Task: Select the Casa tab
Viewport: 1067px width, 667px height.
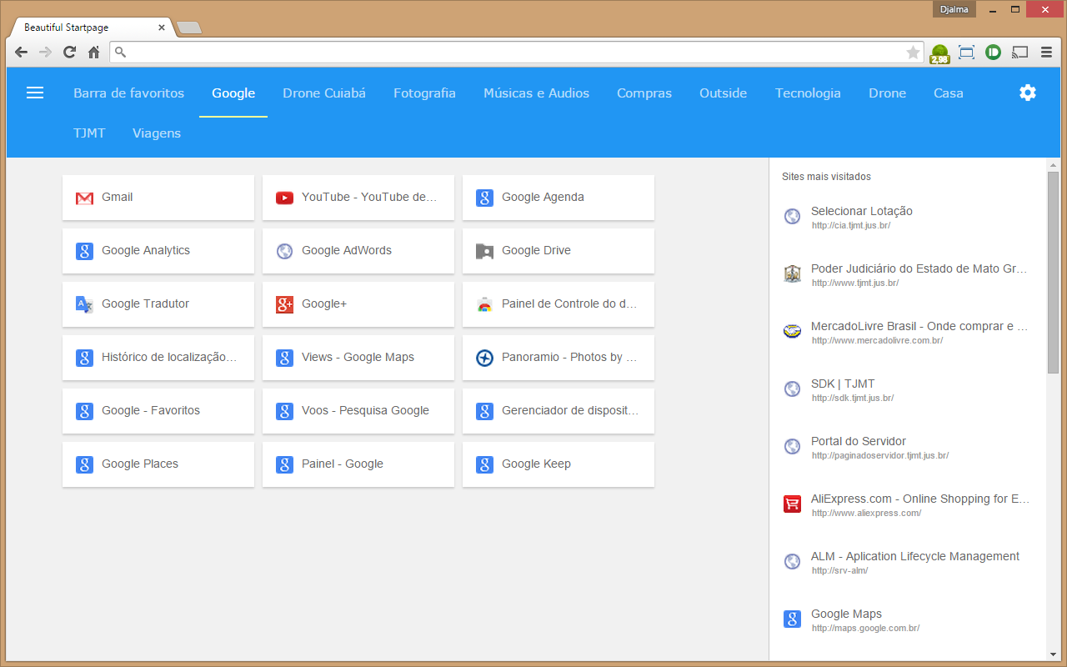Action: (949, 93)
